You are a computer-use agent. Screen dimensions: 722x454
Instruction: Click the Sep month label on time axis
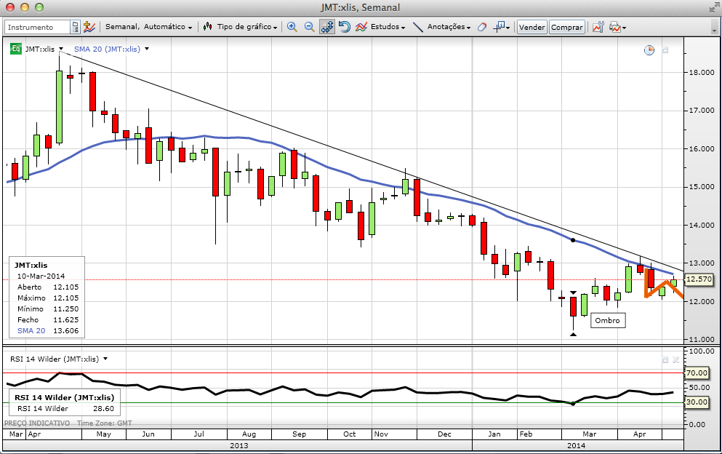(x=300, y=434)
